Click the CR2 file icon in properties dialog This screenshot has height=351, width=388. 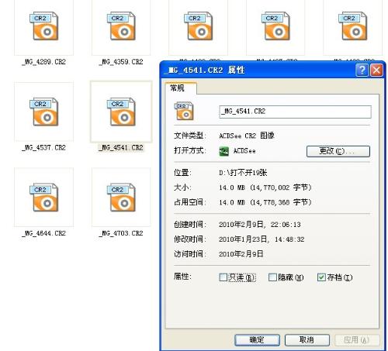point(184,111)
